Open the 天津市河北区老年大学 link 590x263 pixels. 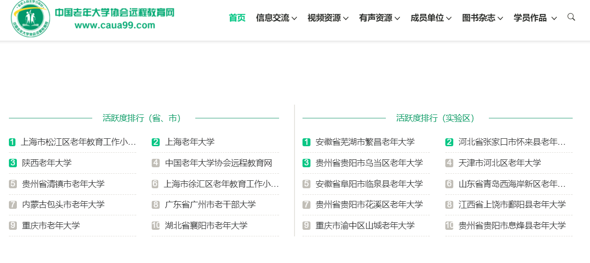click(x=500, y=163)
